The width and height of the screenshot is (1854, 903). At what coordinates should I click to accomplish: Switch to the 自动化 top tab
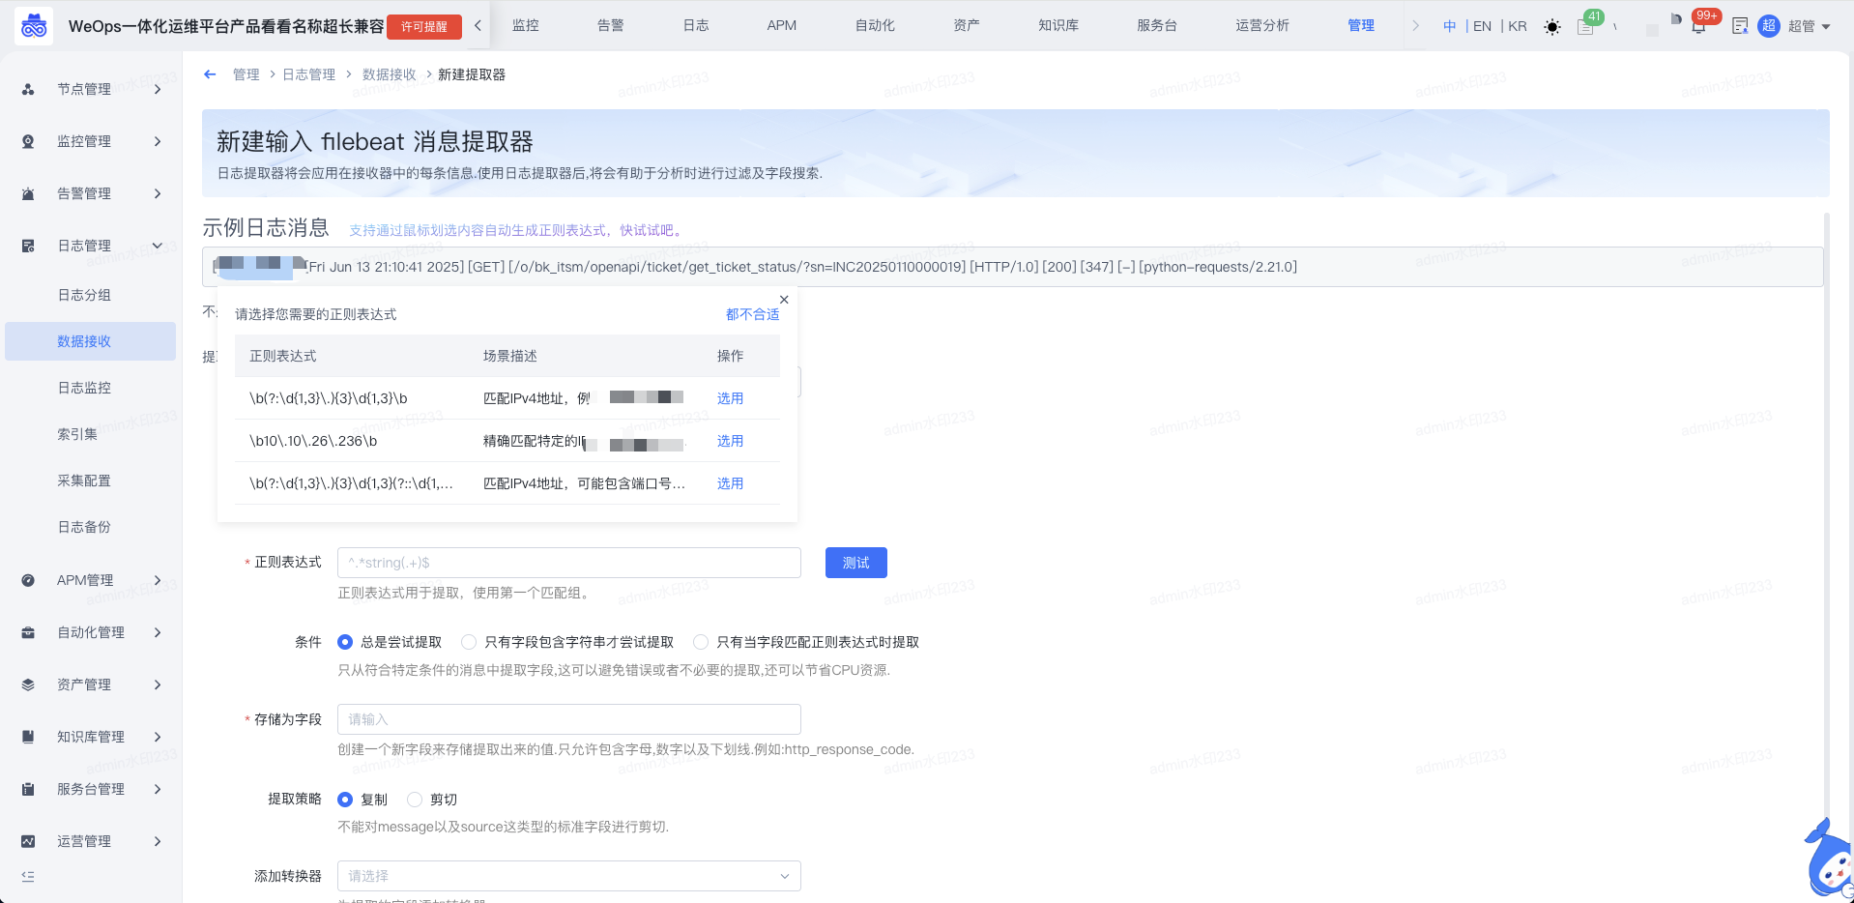click(874, 25)
